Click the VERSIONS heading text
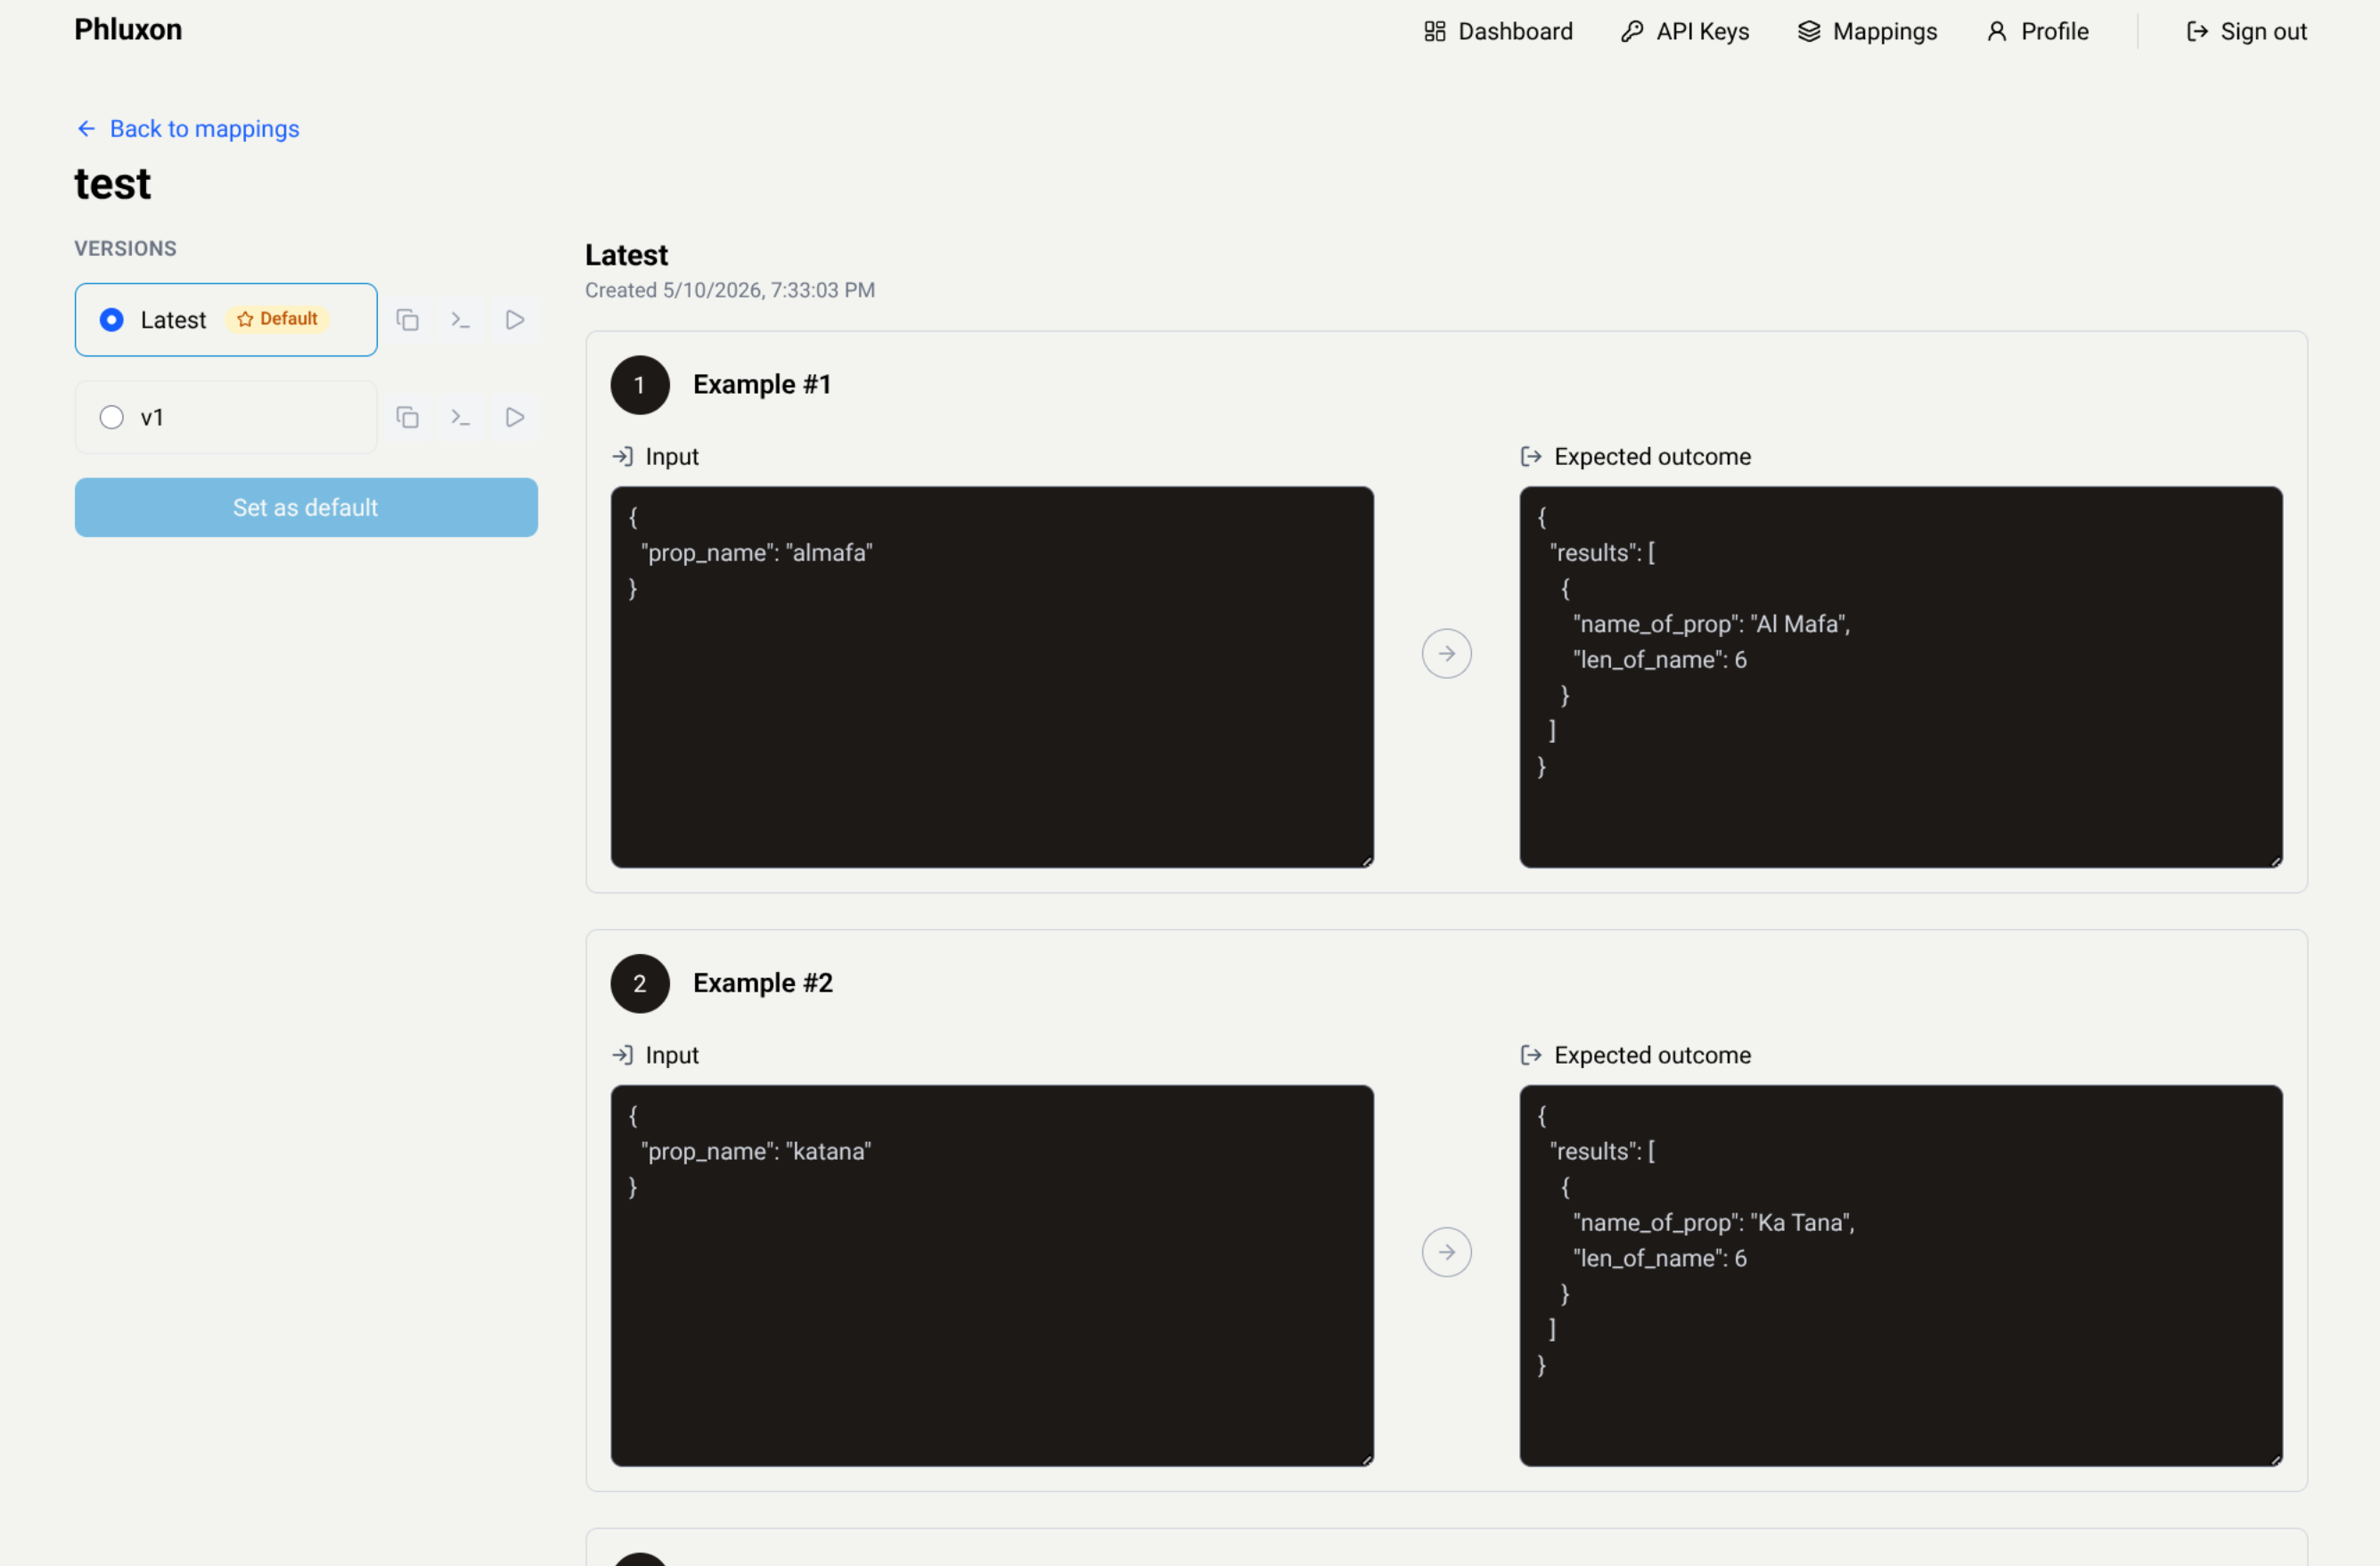The image size is (2380, 1566). tap(125, 248)
